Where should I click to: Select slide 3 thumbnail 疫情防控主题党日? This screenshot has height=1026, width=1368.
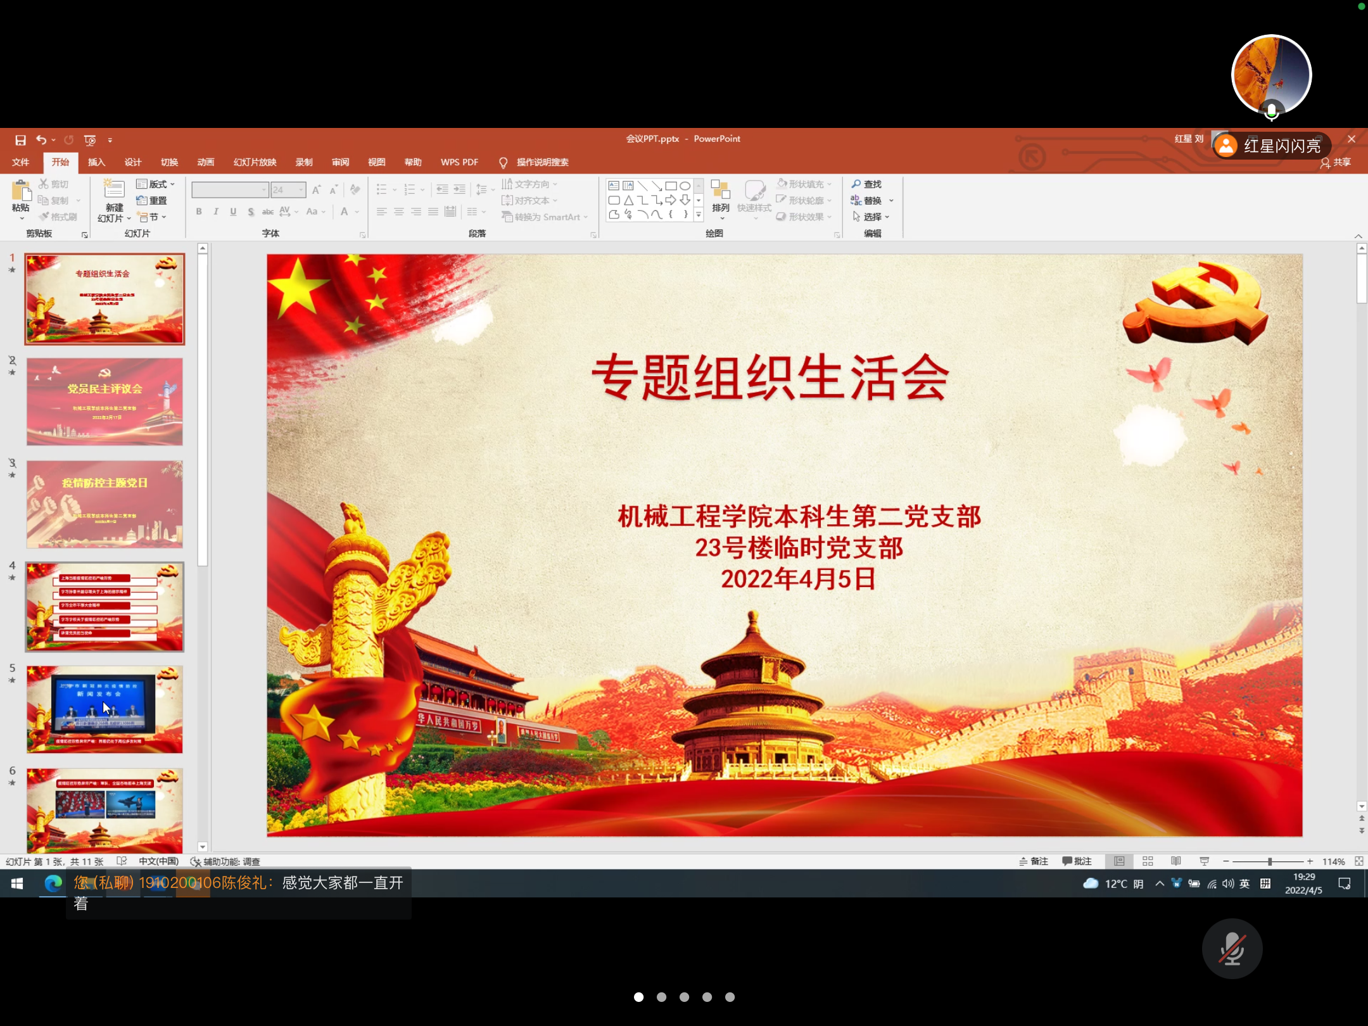pyautogui.click(x=104, y=504)
